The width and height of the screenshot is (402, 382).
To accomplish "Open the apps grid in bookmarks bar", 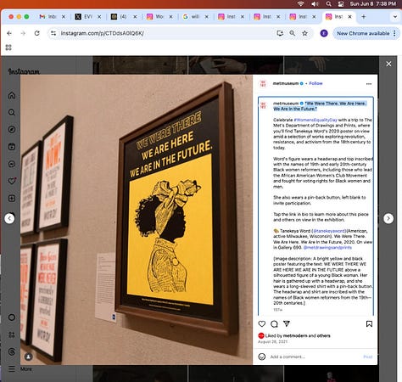I will tap(8, 48).
